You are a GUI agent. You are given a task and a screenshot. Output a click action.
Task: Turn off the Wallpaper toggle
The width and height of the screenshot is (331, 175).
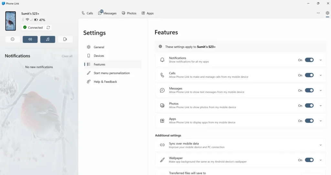[309, 160]
